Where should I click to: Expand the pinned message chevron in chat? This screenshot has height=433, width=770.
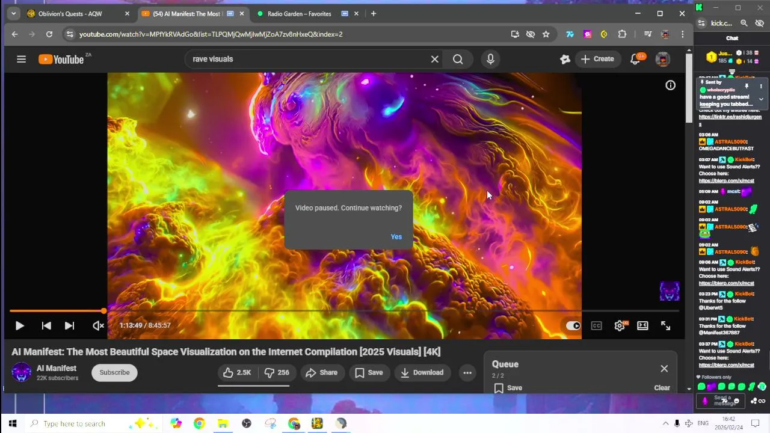[x=761, y=99]
